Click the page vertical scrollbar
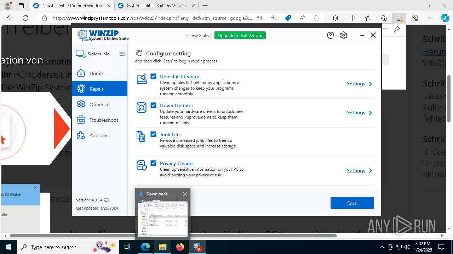The image size is (453, 254). tap(449, 99)
